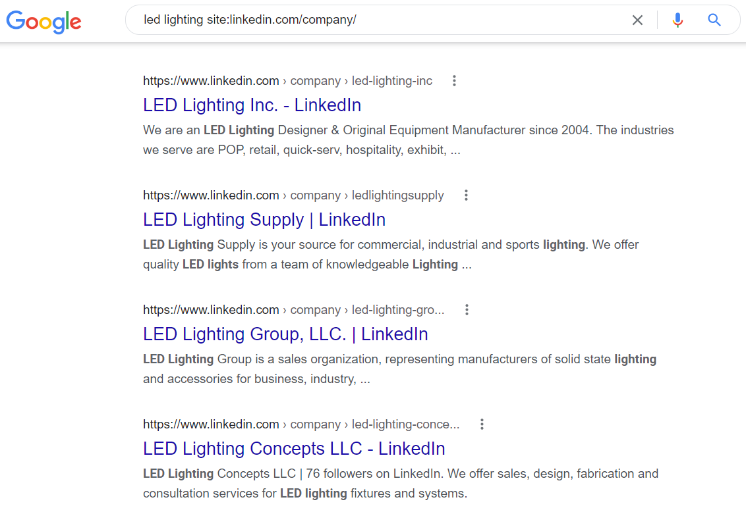This screenshot has height=512, width=746.
Task: Open three-dot menu for LED Lighting Group result
Action: (467, 310)
